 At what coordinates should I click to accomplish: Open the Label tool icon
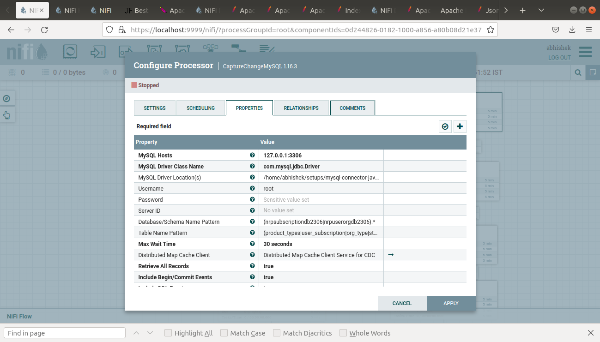pos(267,48)
